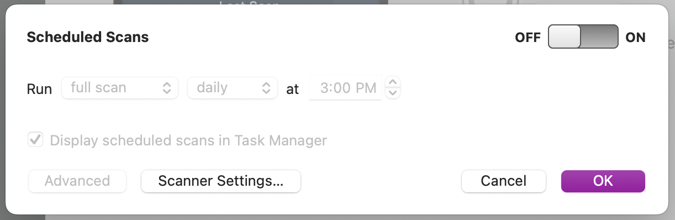Confirm with the purple OK button
Screen dimensions: 675x220
(603, 181)
